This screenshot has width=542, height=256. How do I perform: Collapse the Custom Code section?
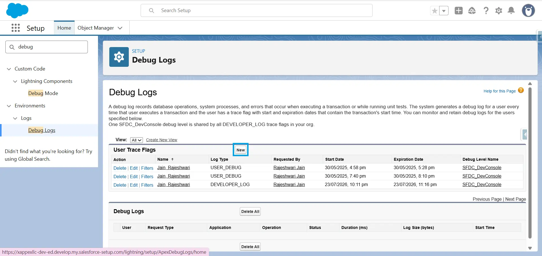coord(9,69)
